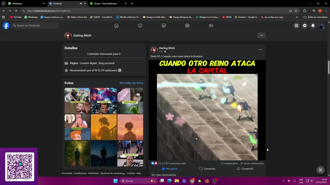
Task: Open the orange girl silhouette photo thumbnail
Action: [x=104, y=127]
